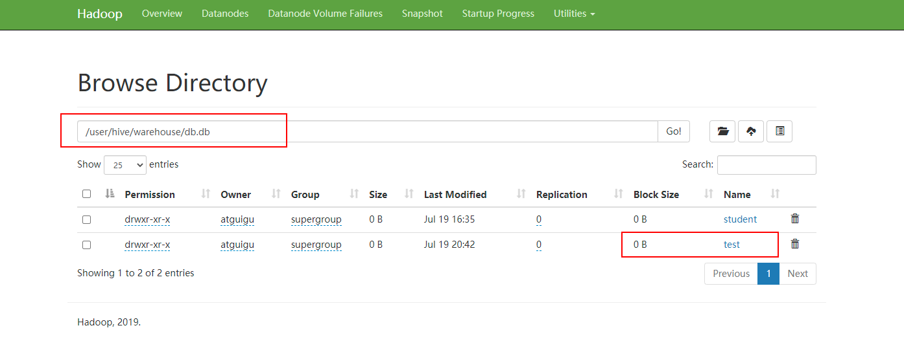Expand the Utilities menu

pyautogui.click(x=575, y=14)
